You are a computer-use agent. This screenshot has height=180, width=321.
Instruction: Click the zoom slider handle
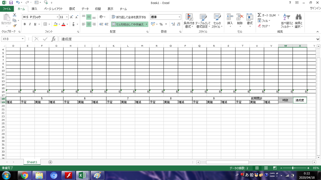tap(293, 168)
